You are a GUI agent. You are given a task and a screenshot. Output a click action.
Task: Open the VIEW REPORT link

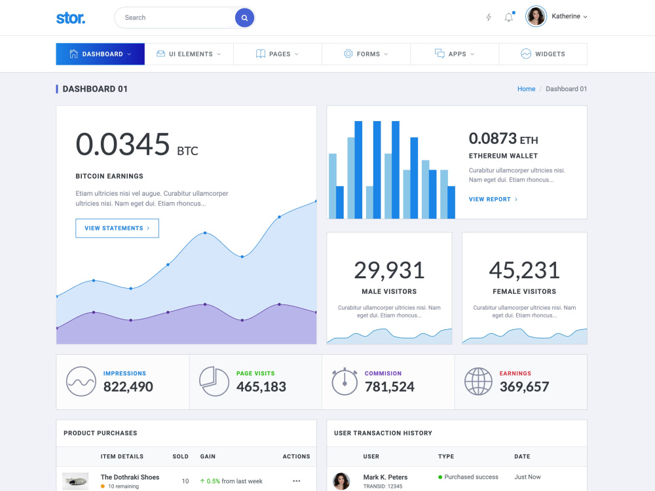click(493, 199)
